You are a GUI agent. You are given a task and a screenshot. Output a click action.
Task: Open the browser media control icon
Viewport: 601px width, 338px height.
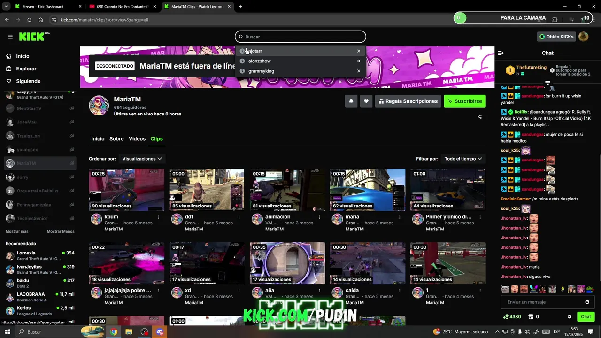coord(571,20)
